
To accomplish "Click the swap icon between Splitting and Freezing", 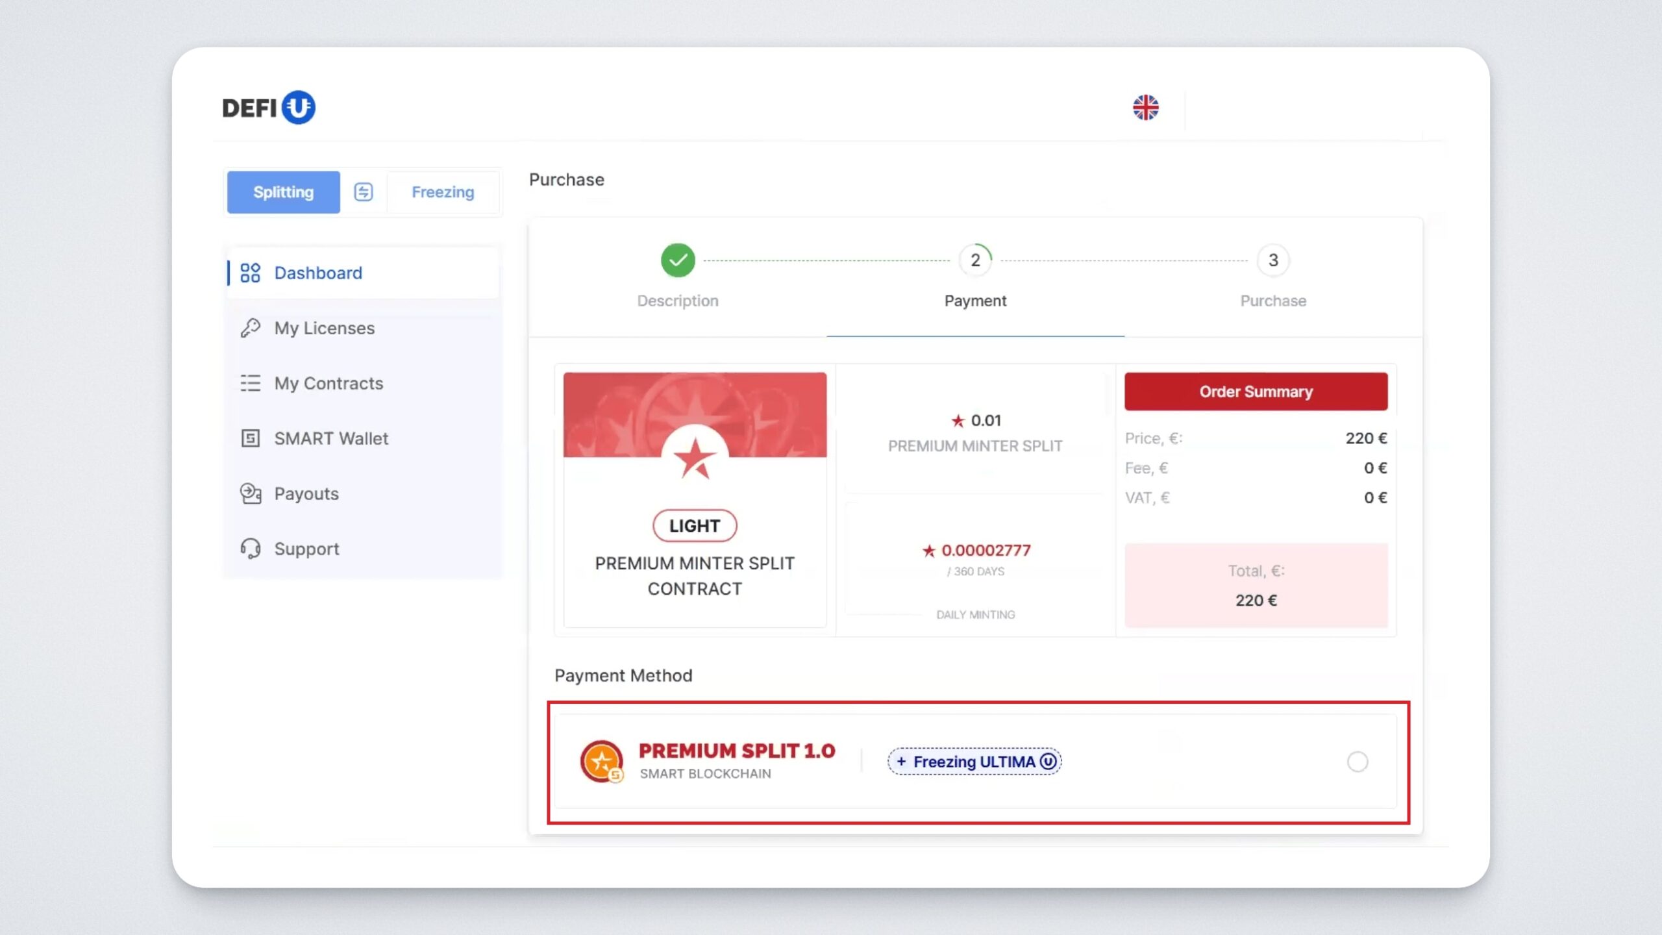I will click(x=363, y=192).
